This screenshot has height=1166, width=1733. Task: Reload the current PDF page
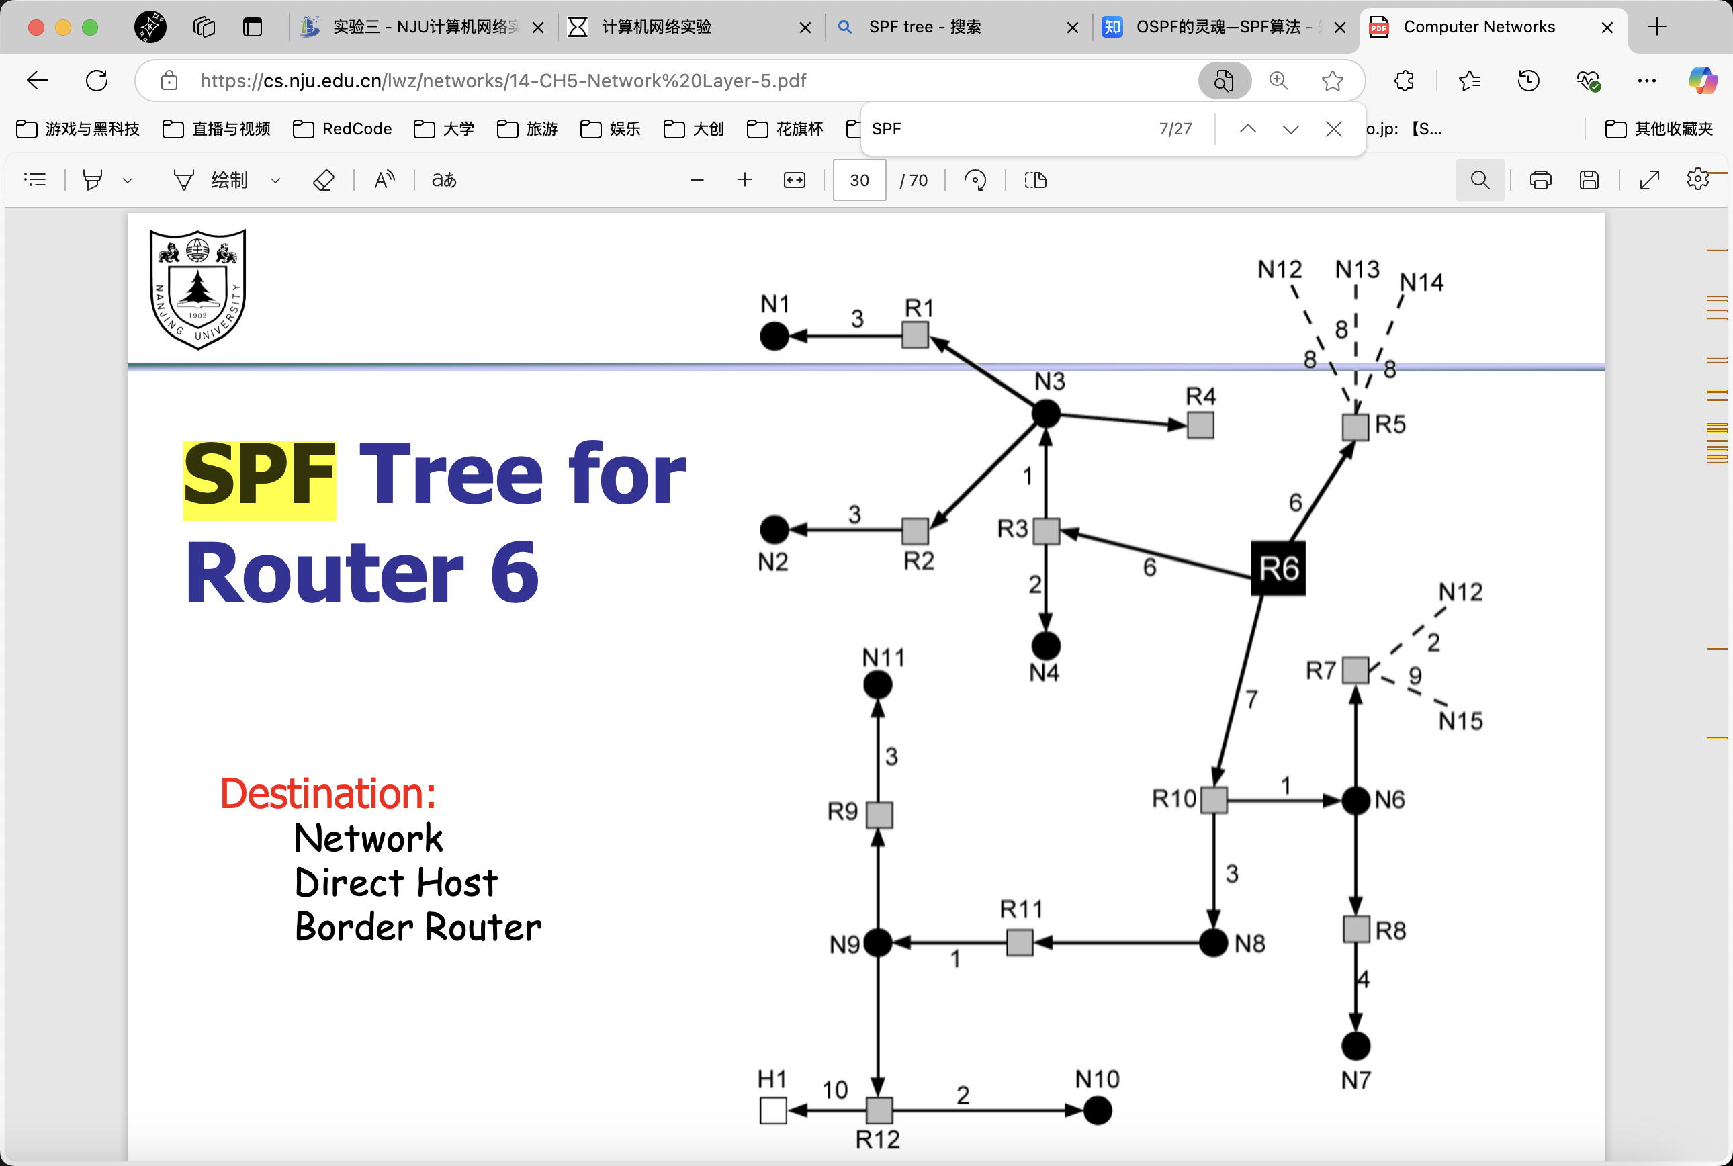pos(97,81)
